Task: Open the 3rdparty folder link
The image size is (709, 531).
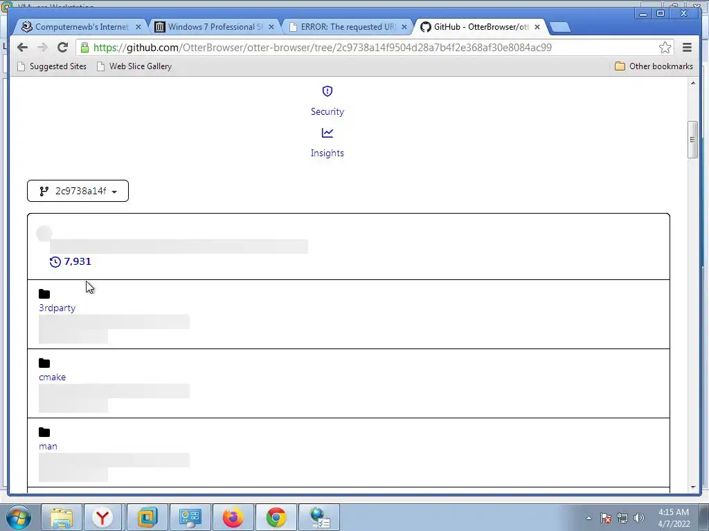Action: pos(57,308)
